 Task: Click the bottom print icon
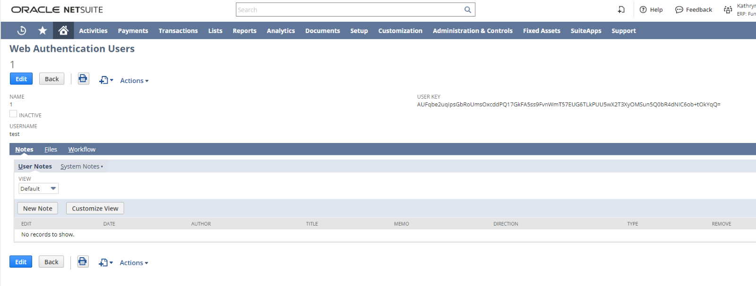83,262
